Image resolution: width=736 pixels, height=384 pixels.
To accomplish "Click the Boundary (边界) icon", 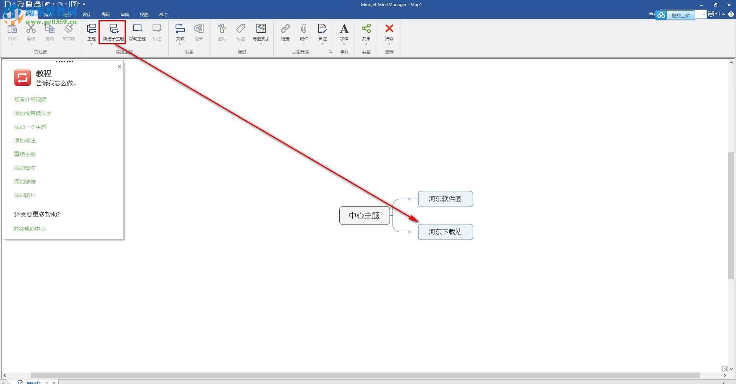I will (199, 29).
